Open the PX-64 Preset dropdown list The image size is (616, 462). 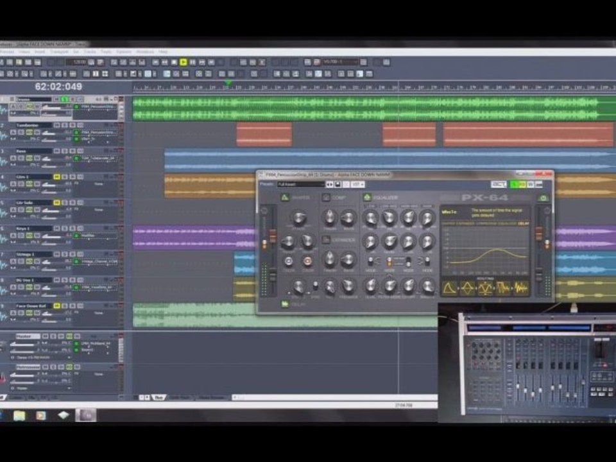301,184
